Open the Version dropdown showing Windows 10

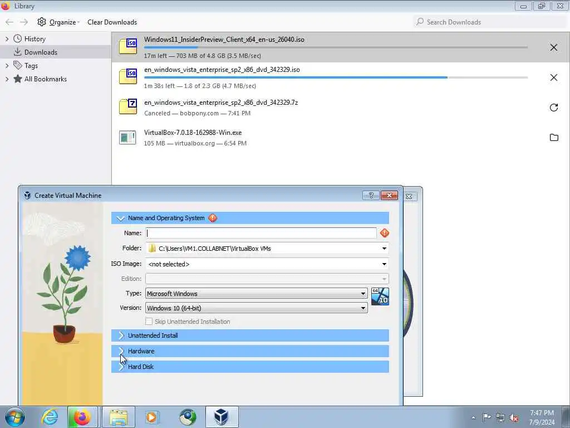pos(256,308)
